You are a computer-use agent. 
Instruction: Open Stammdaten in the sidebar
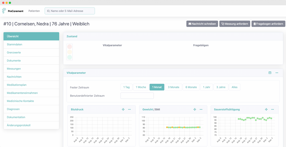pos(31,44)
